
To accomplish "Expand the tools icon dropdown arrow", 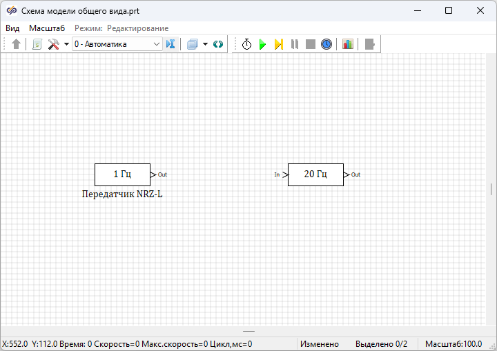I will pos(66,44).
